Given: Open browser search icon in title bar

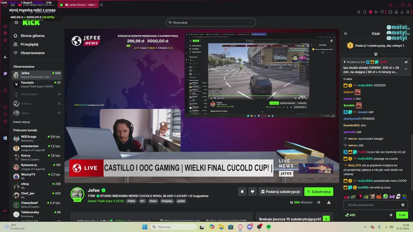Looking at the screenshot, I should point(390,5).
